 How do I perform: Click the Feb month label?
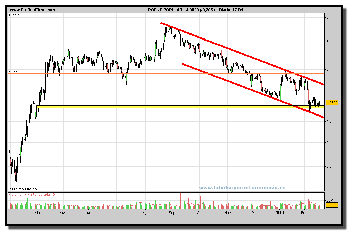(304, 213)
